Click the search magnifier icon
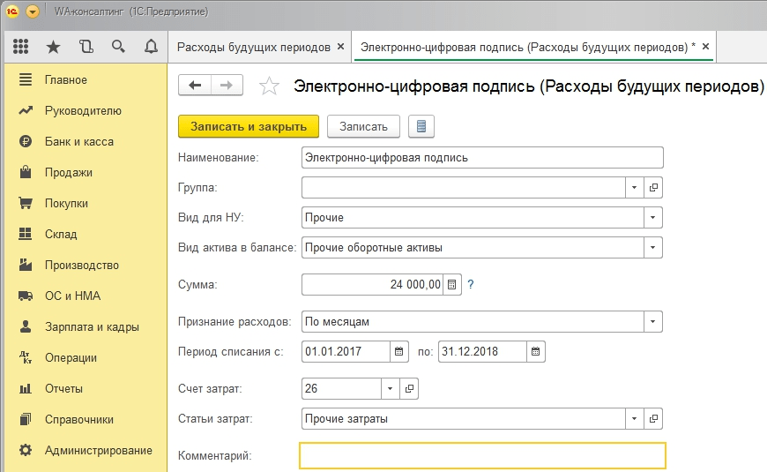This screenshot has width=767, height=472. point(118,47)
